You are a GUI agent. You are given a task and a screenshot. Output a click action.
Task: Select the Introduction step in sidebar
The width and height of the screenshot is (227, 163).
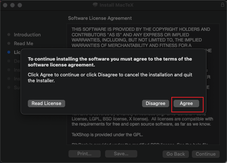point(27,35)
